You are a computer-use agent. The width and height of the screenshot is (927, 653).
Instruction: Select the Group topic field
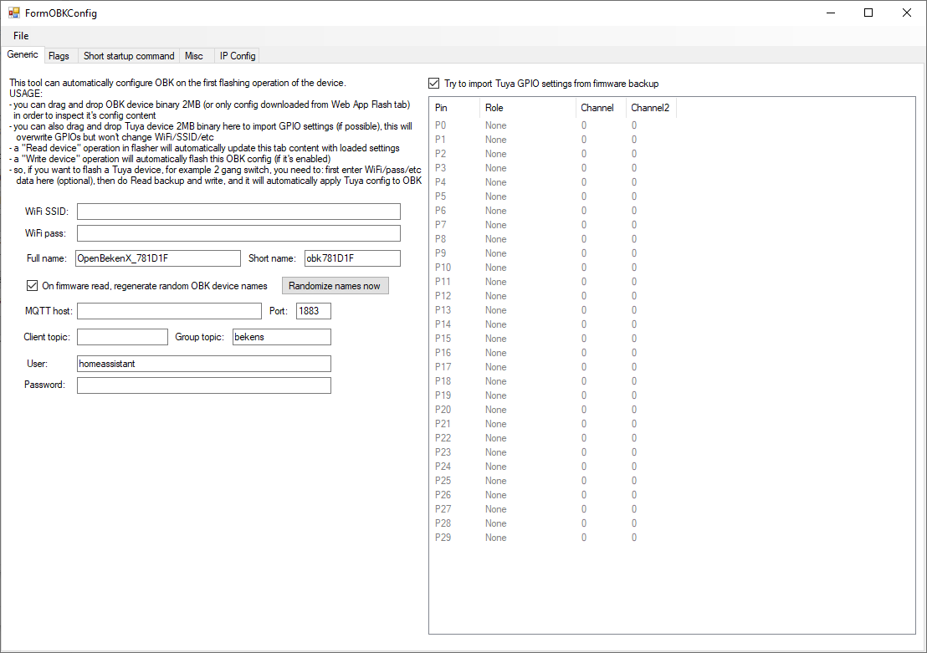pyautogui.click(x=281, y=337)
